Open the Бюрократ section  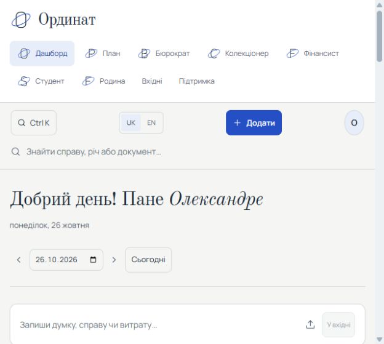tap(164, 54)
